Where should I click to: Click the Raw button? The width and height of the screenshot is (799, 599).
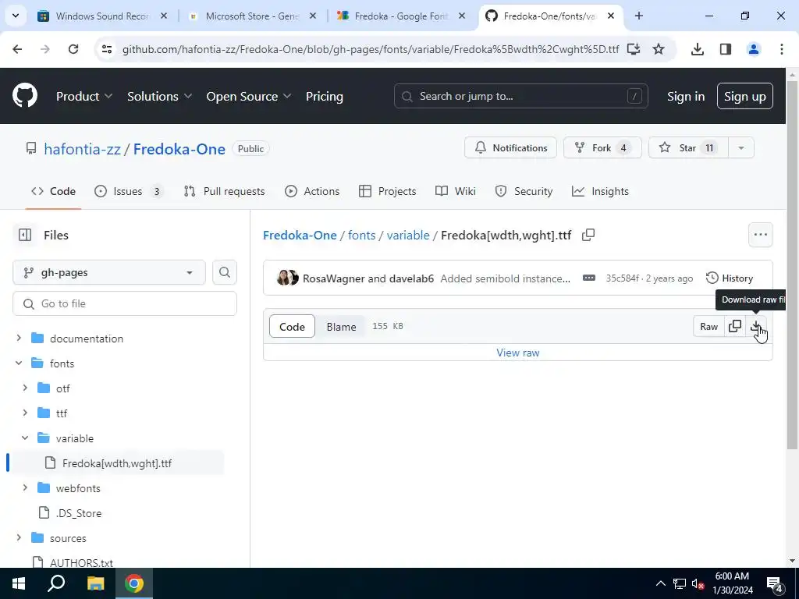pos(708,327)
